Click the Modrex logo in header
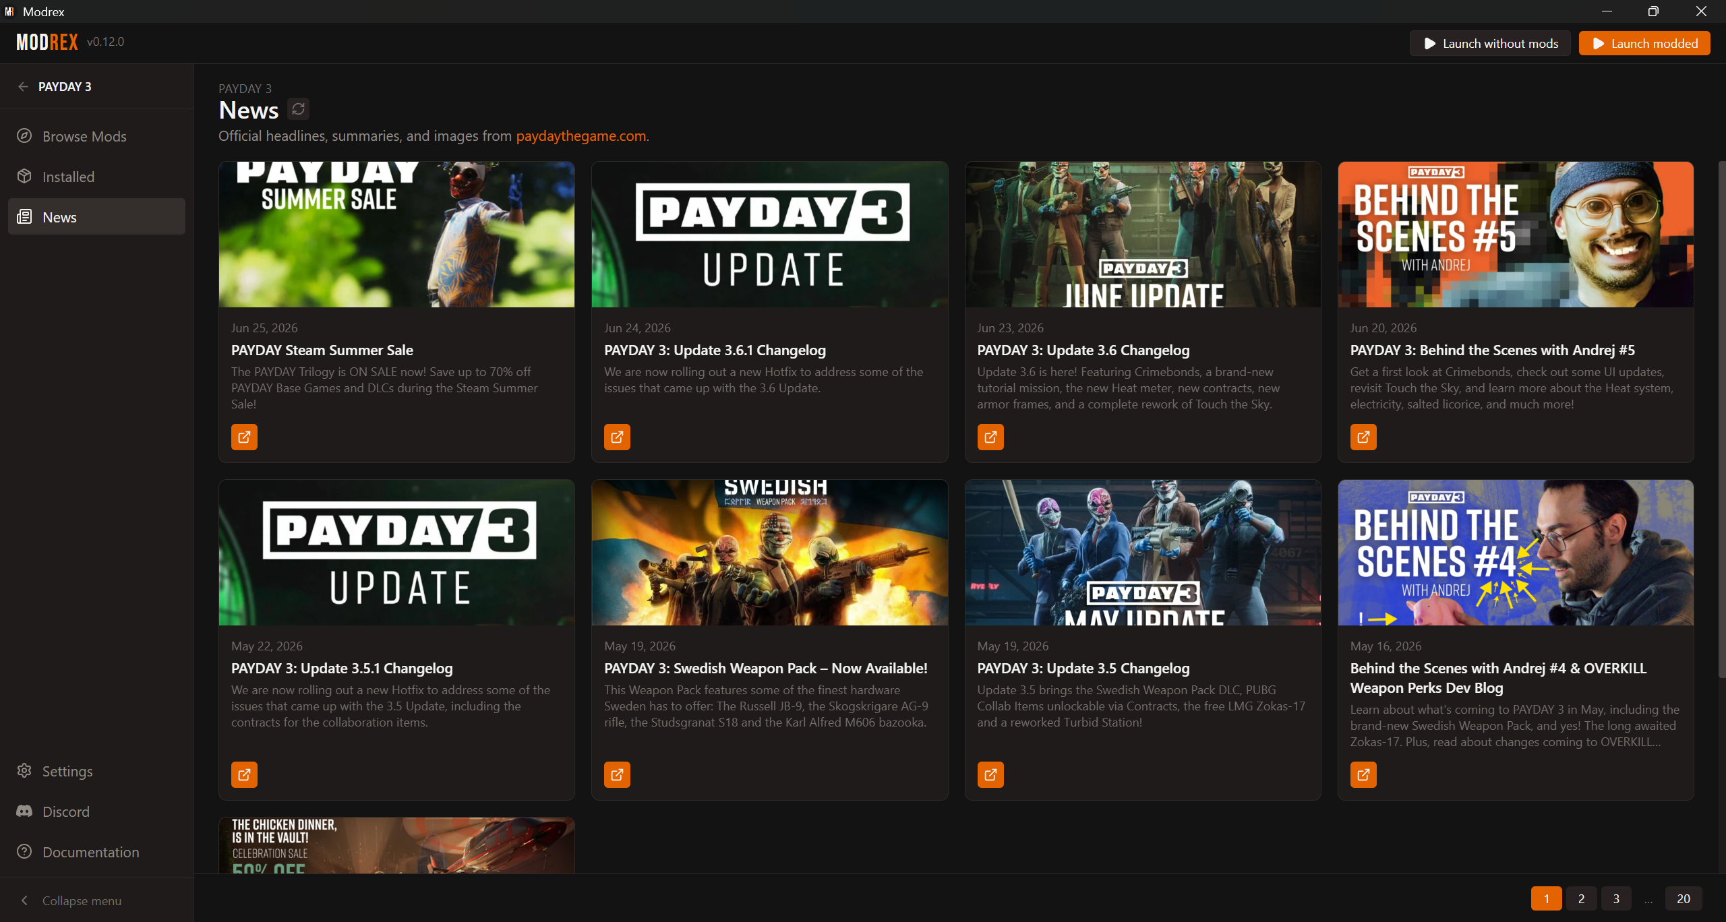The image size is (1726, 922). click(x=47, y=42)
